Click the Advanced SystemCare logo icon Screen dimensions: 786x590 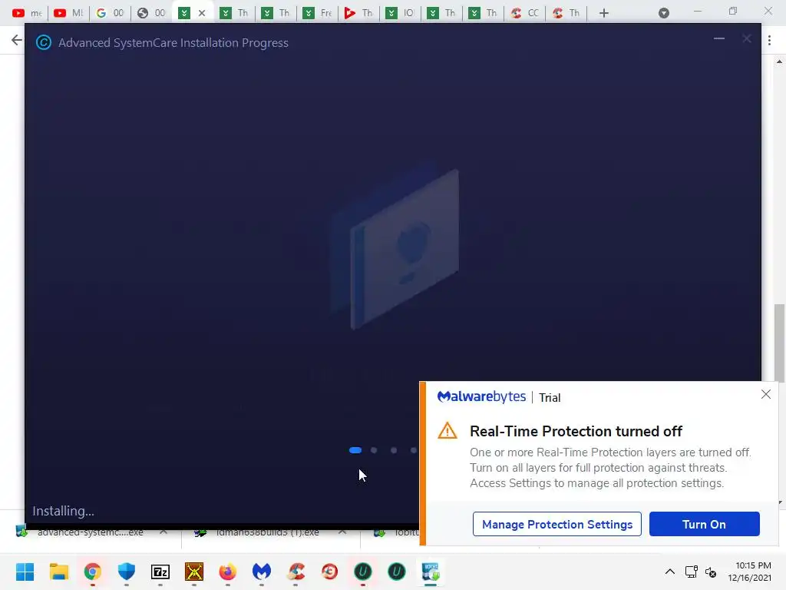pos(44,43)
